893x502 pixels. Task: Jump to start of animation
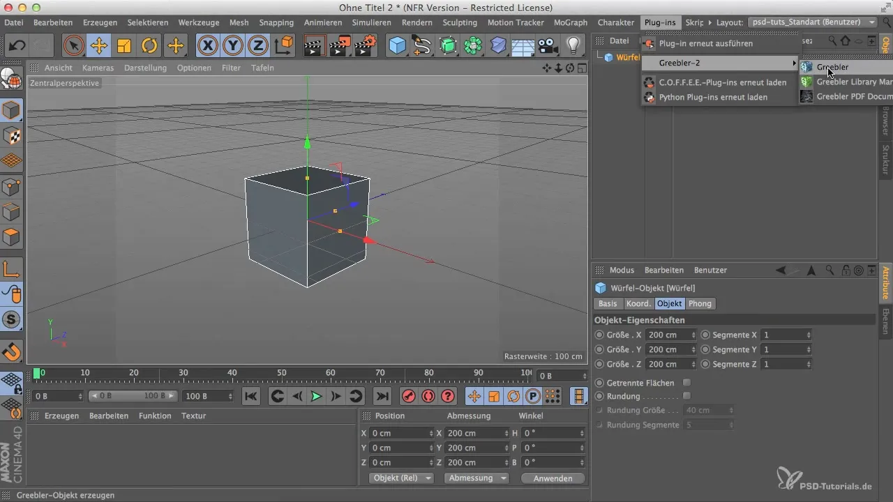click(250, 396)
